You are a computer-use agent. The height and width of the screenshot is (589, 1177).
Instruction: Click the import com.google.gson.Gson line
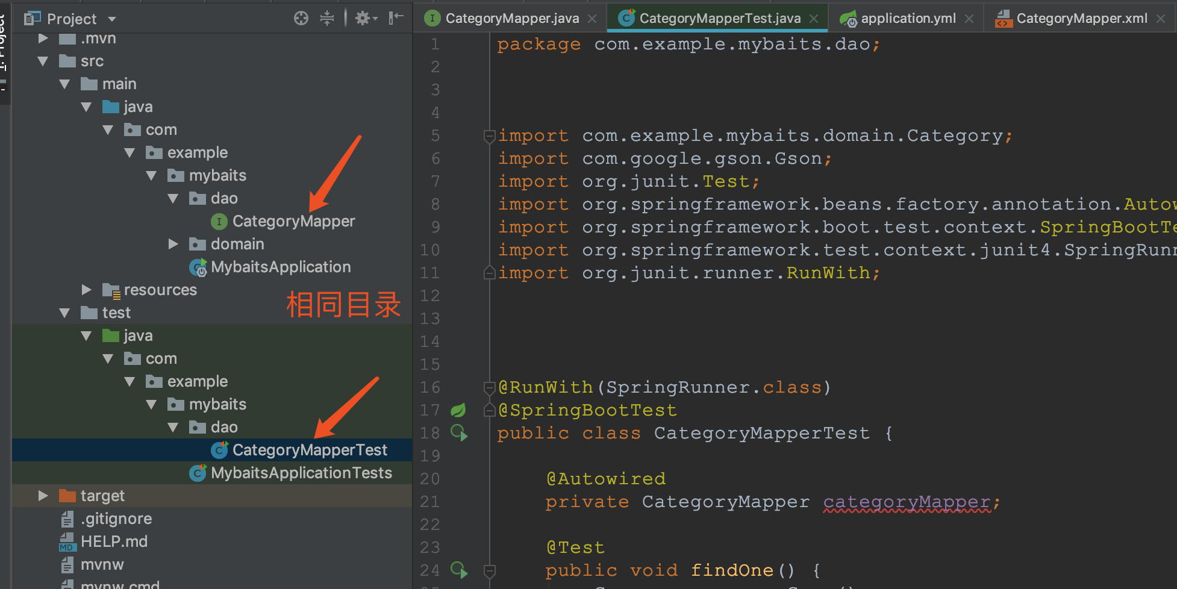(665, 159)
